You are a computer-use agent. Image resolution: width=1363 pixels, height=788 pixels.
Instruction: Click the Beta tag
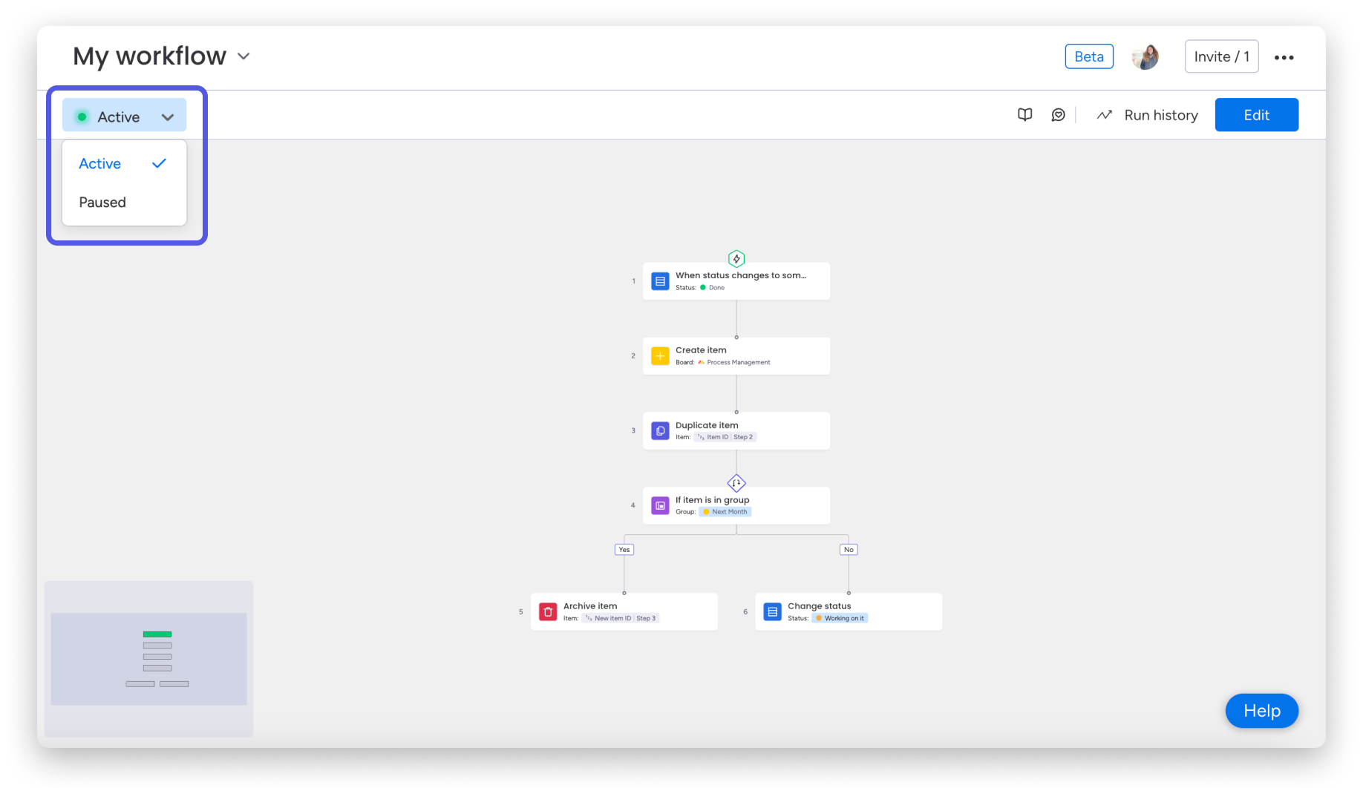(x=1088, y=56)
